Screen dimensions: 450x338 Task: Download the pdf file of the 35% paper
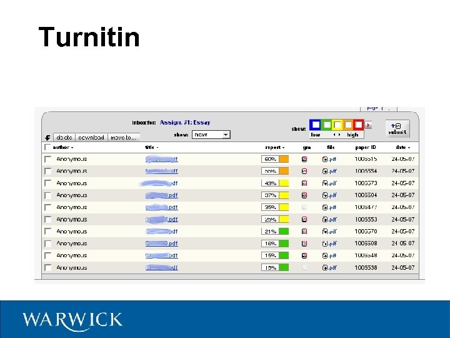pyautogui.click(x=329, y=207)
